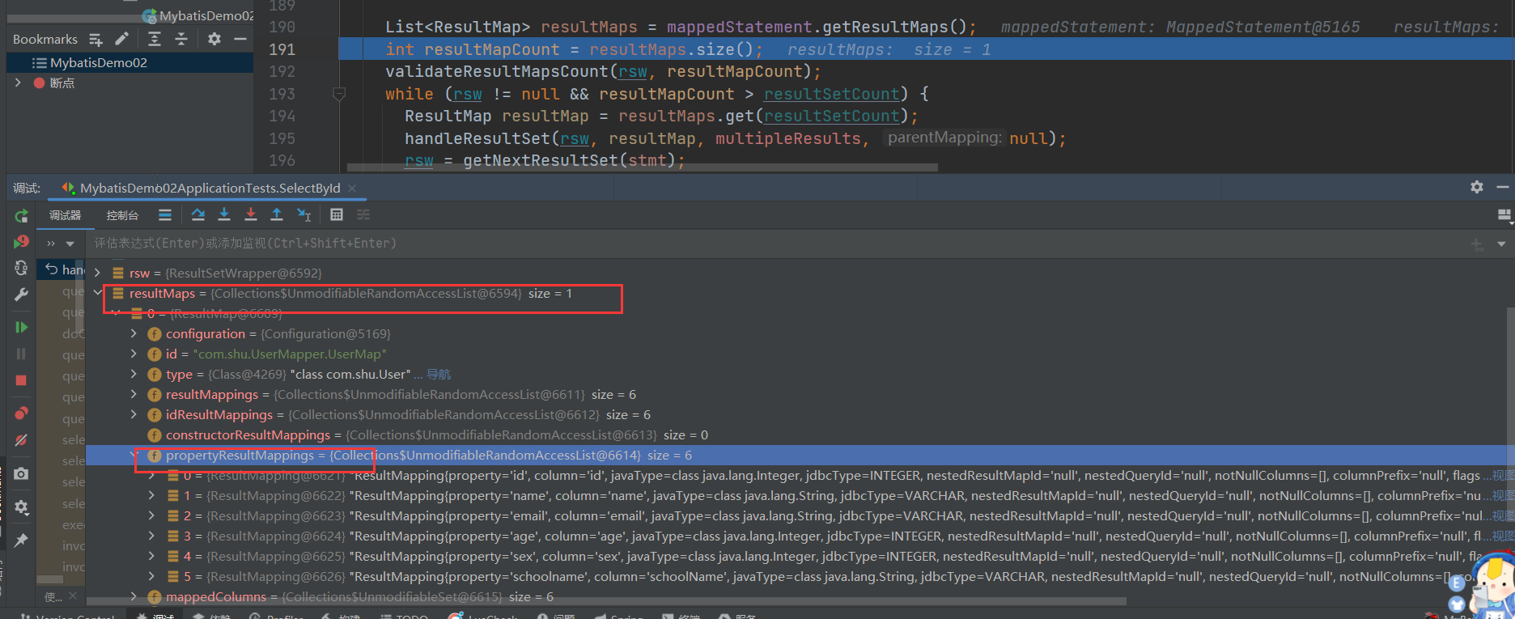Expand hidden frames toolbar chevron
The width and height of the screenshot is (1515, 619).
point(51,243)
